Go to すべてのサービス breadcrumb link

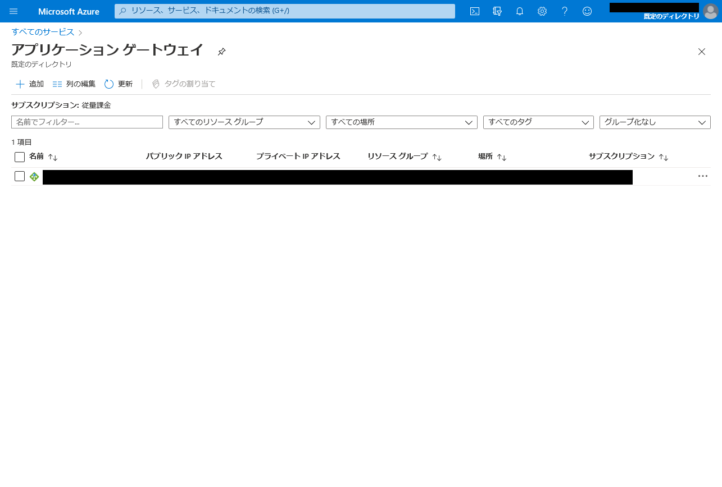(43, 32)
